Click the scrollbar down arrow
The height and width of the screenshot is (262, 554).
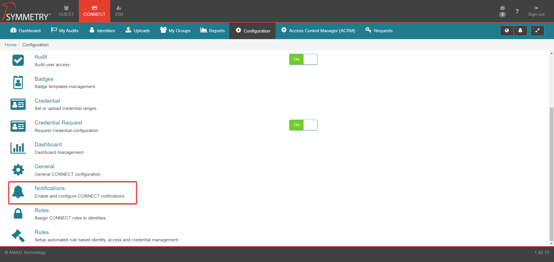(551, 244)
